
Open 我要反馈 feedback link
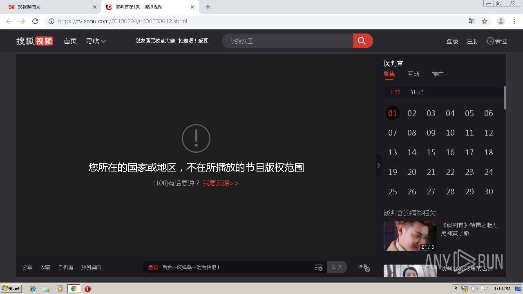[221, 183]
